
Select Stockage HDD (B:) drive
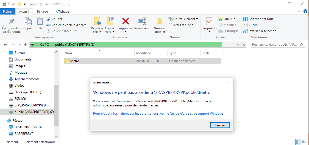pos(27,92)
